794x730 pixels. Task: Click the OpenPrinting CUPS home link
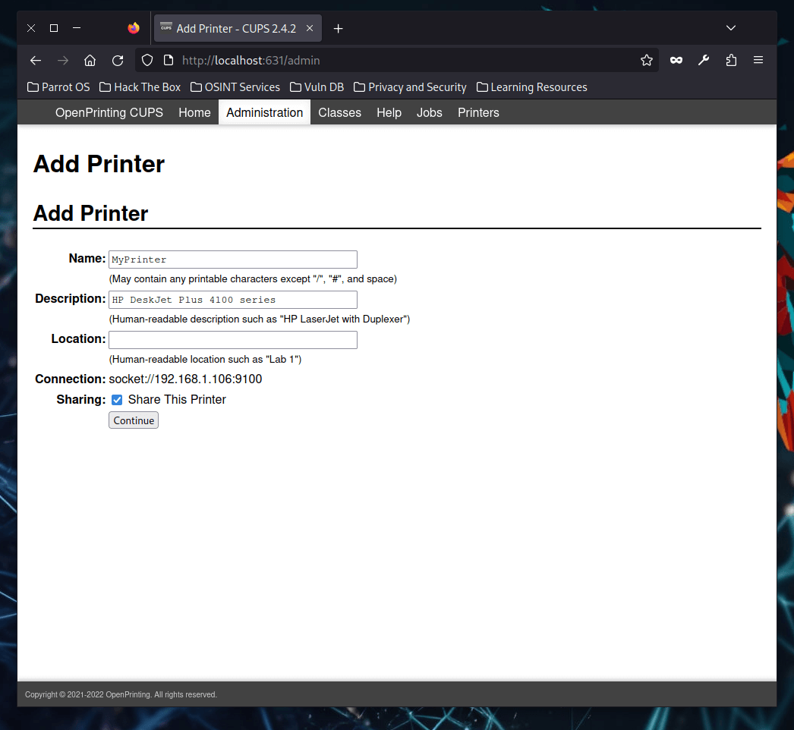coord(109,112)
